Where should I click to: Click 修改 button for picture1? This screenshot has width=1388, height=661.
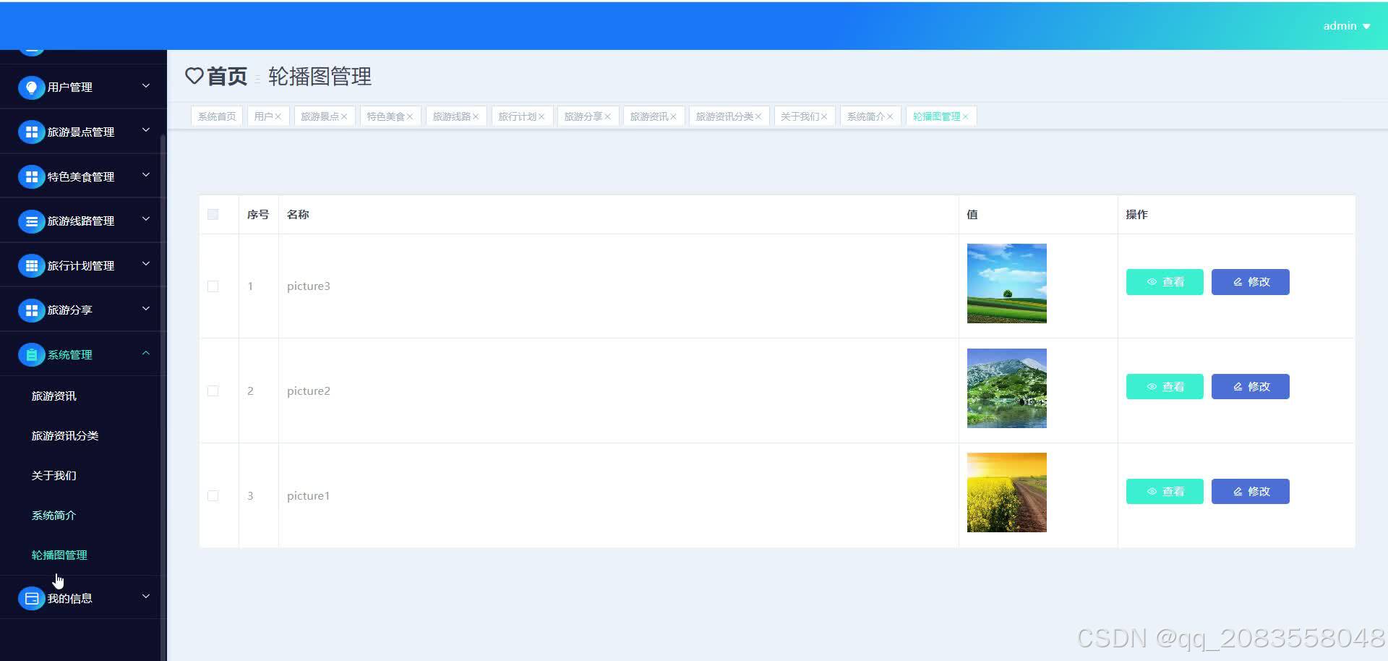click(1251, 492)
